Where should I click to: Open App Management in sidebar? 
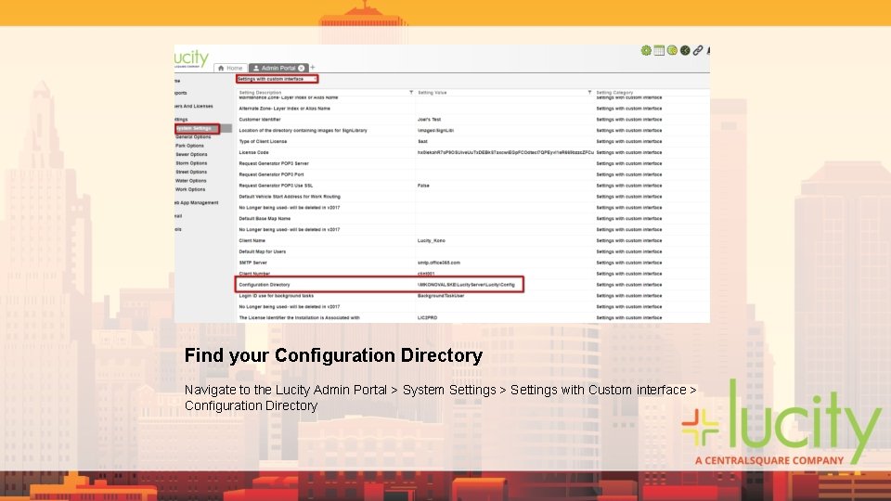pos(197,203)
